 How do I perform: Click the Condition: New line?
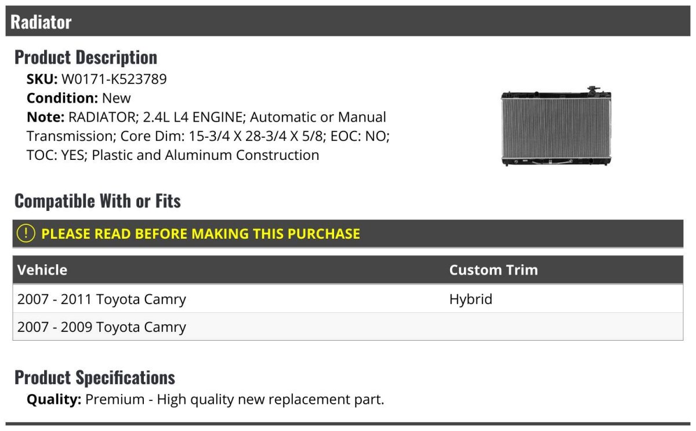tap(79, 98)
